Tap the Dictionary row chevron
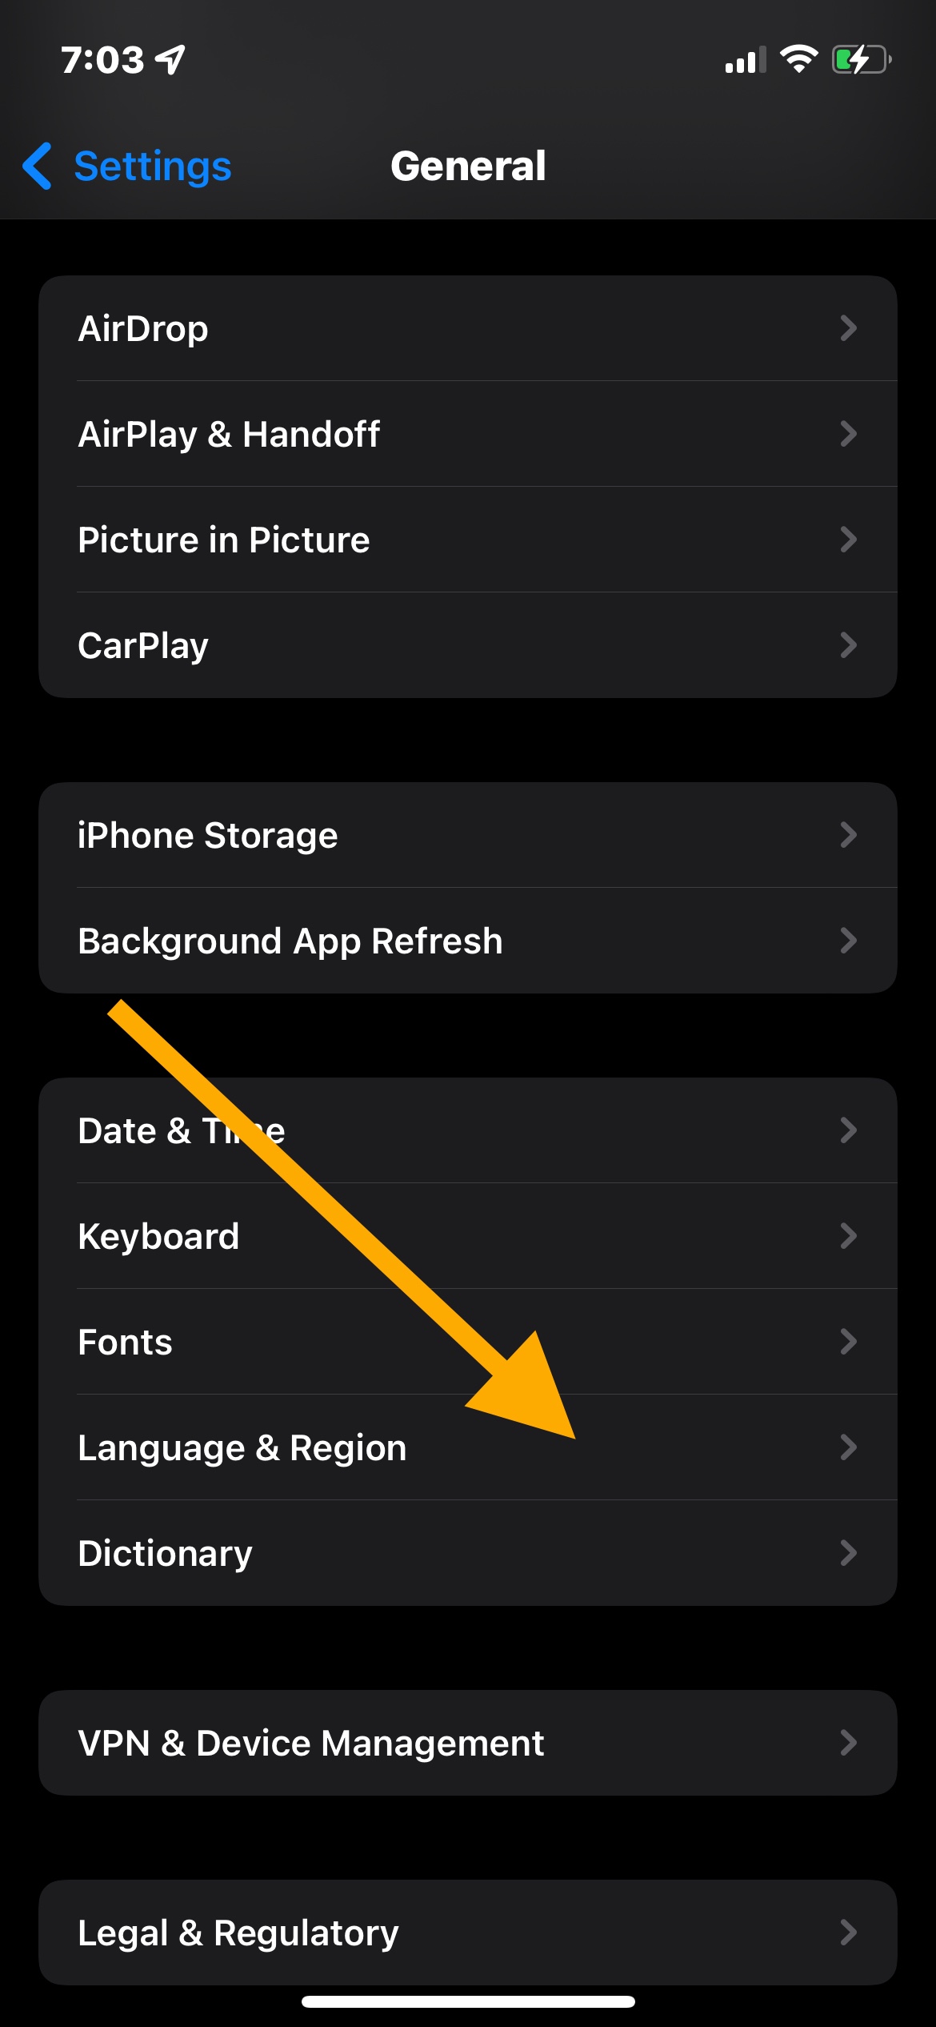 tap(848, 1553)
